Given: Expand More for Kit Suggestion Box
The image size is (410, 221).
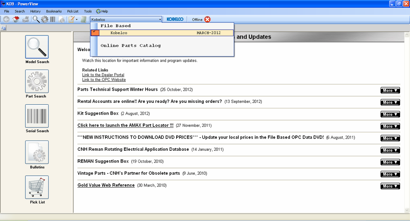Looking at the screenshot, I should 390,114.
